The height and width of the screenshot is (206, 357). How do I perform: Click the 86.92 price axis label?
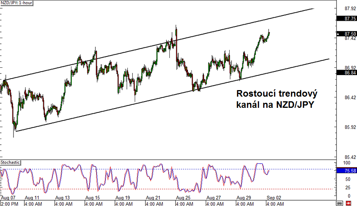pos(350,68)
